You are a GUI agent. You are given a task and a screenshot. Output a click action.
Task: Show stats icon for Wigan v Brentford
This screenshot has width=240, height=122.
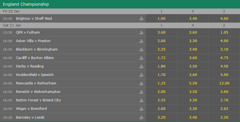(141, 109)
